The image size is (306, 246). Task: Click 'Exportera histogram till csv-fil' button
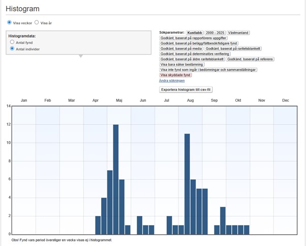185,89
